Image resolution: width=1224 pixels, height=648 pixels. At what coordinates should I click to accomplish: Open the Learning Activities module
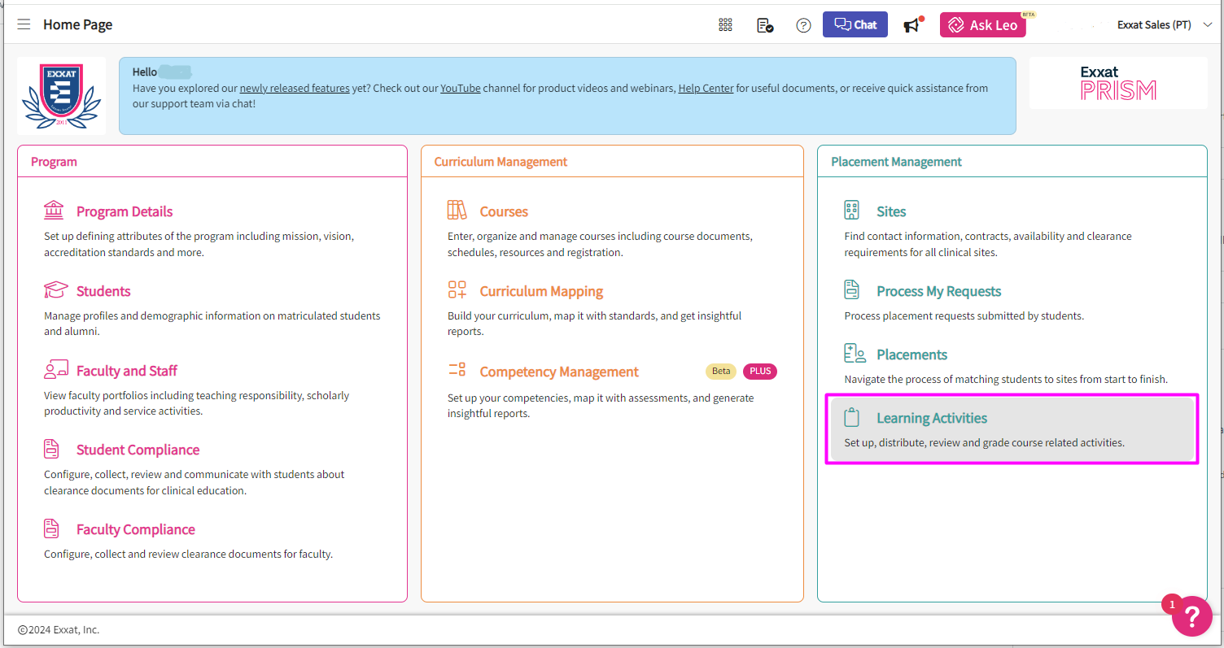tap(931, 418)
